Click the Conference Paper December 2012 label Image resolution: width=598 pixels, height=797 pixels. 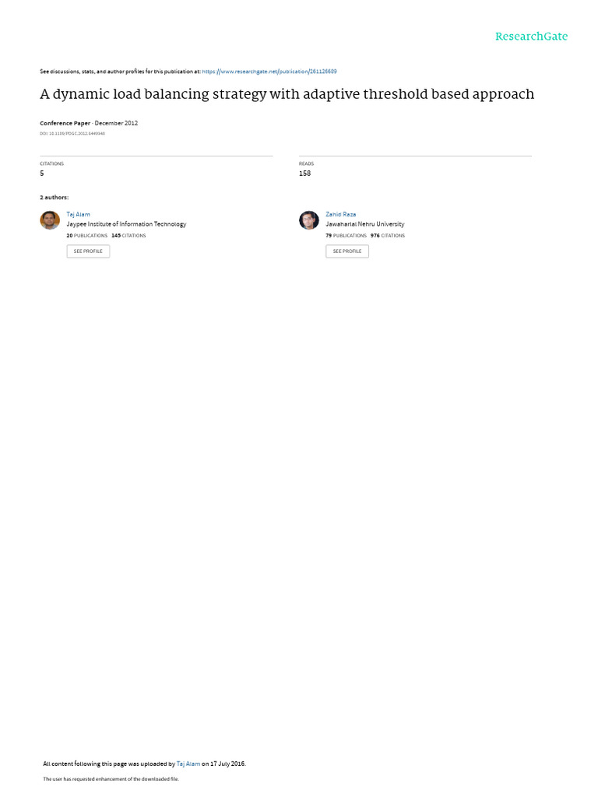coord(89,124)
